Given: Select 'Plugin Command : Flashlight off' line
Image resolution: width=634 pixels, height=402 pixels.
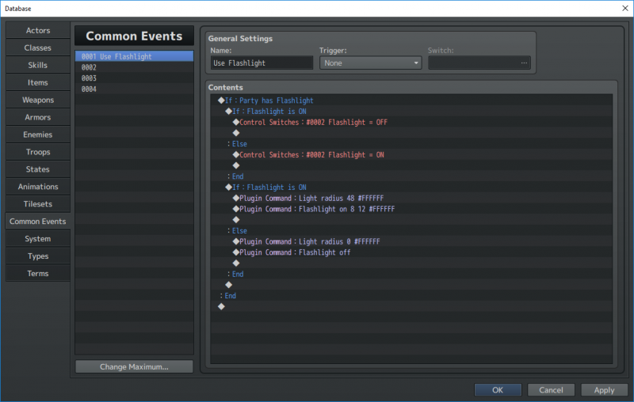Looking at the screenshot, I should [411, 252].
